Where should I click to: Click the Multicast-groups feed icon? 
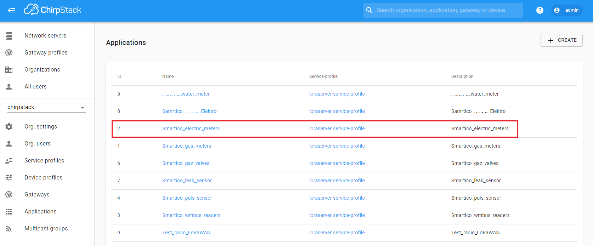9,229
